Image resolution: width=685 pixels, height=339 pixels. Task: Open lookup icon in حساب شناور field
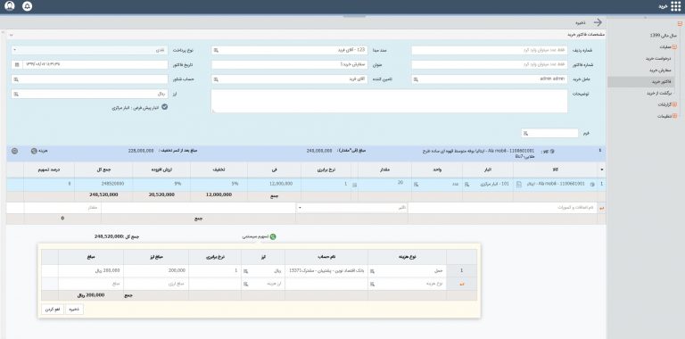coord(16,79)
